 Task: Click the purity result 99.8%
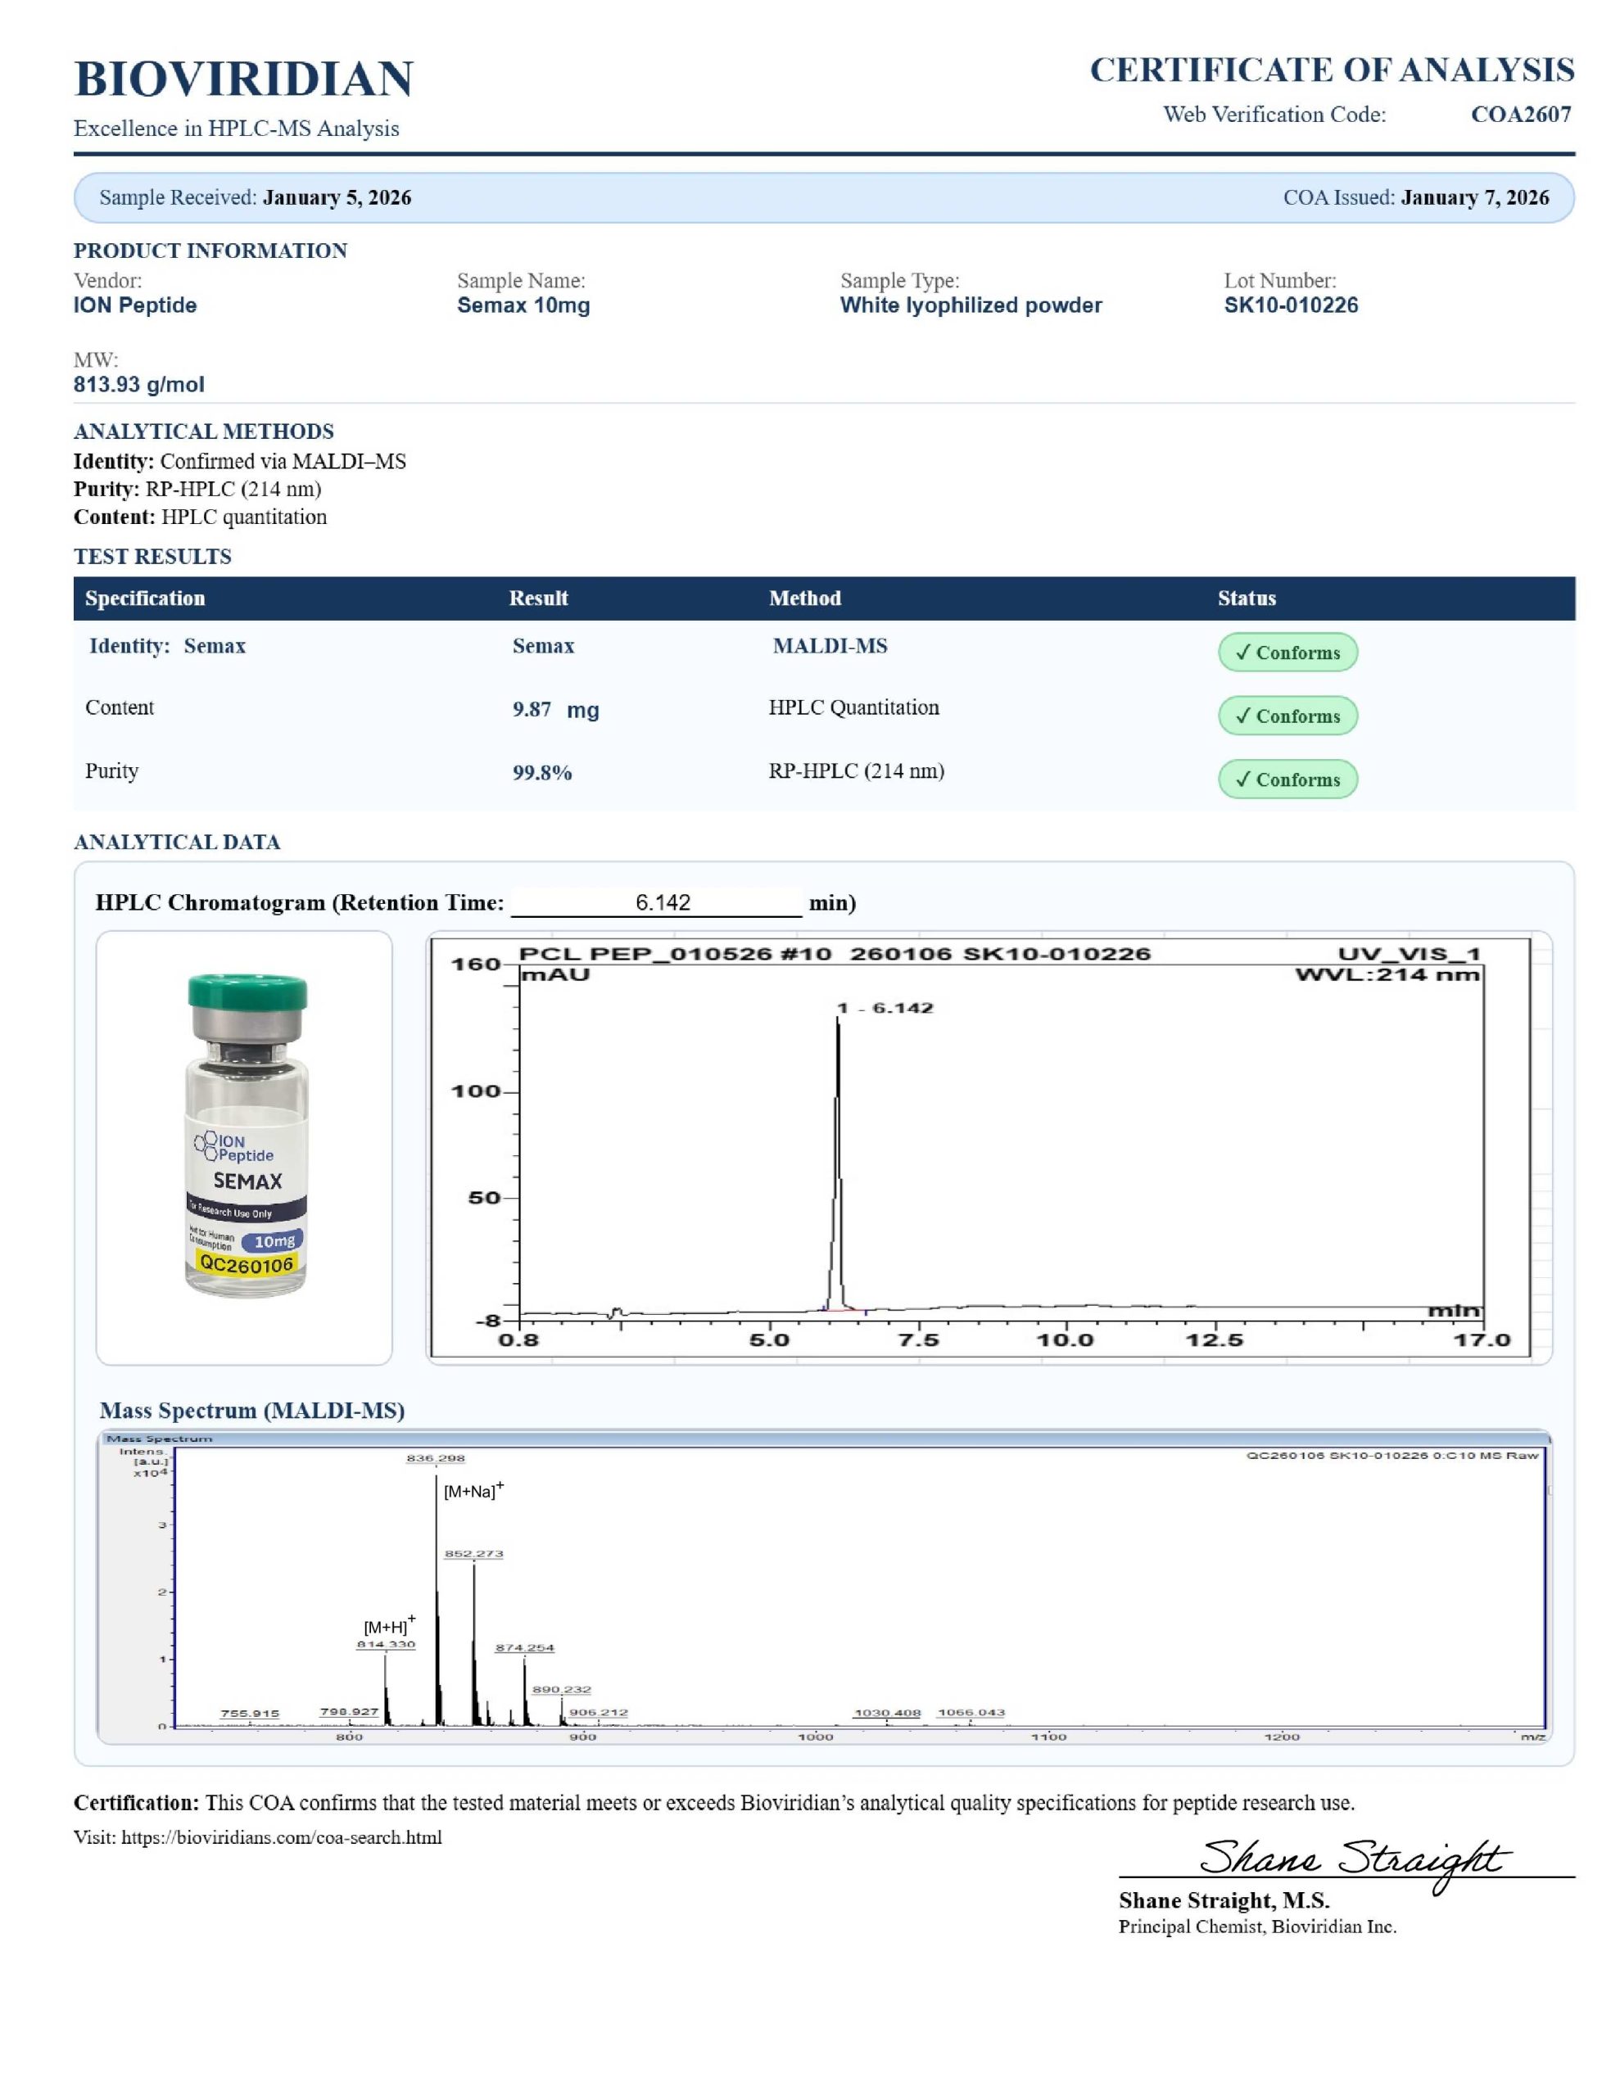coord(541,774)
